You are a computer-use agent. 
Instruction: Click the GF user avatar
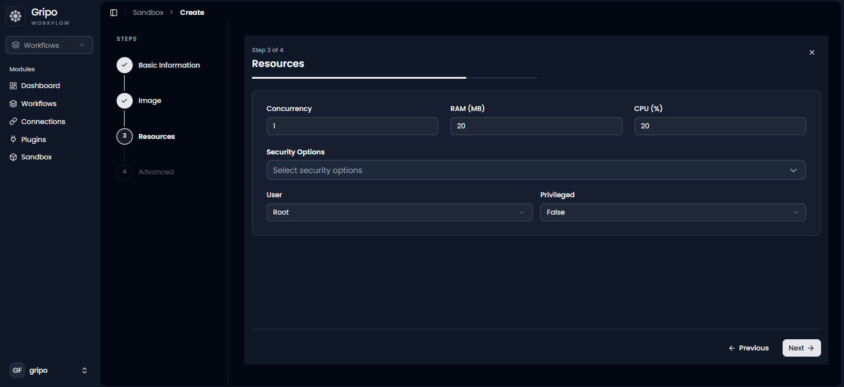(17, 370)
